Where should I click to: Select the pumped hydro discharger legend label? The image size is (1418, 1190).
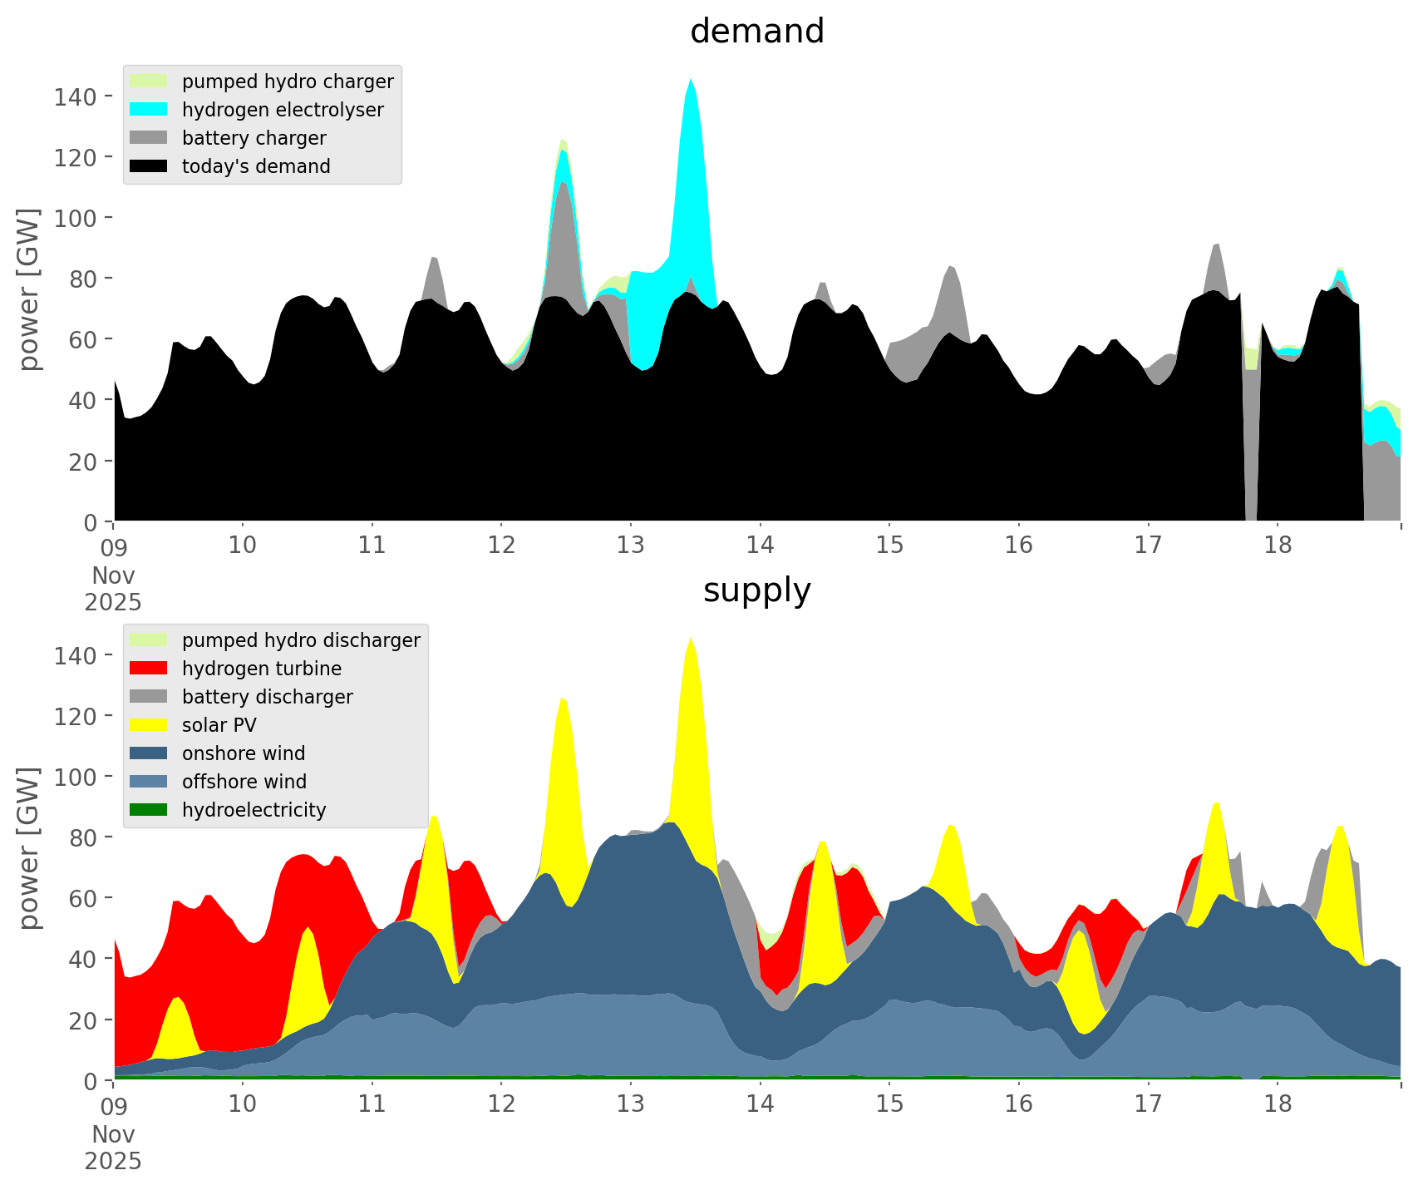301,640
